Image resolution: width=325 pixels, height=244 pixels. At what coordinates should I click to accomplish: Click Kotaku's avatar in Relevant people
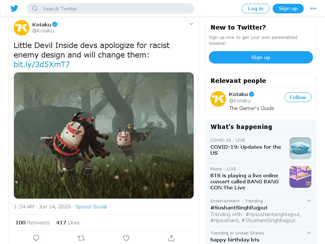218,99
